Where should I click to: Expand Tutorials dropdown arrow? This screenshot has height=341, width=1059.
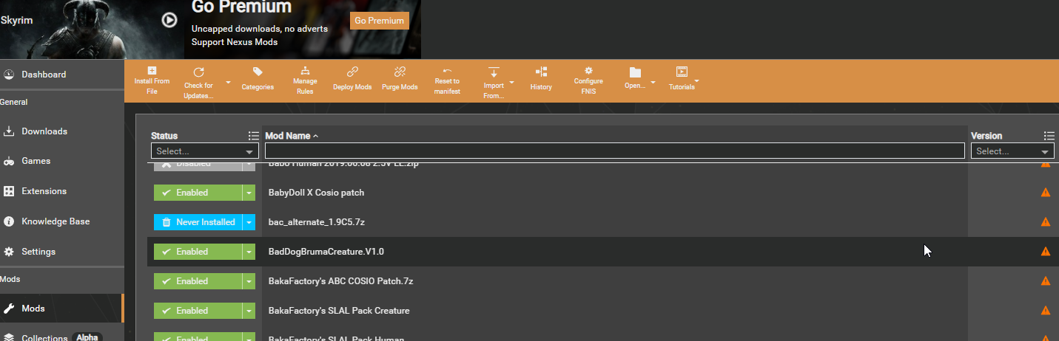click(x=697, y=80)
